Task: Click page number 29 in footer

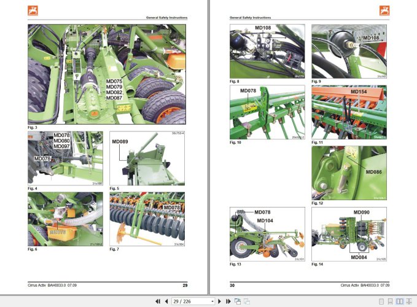Action: (x=185, y=286)
